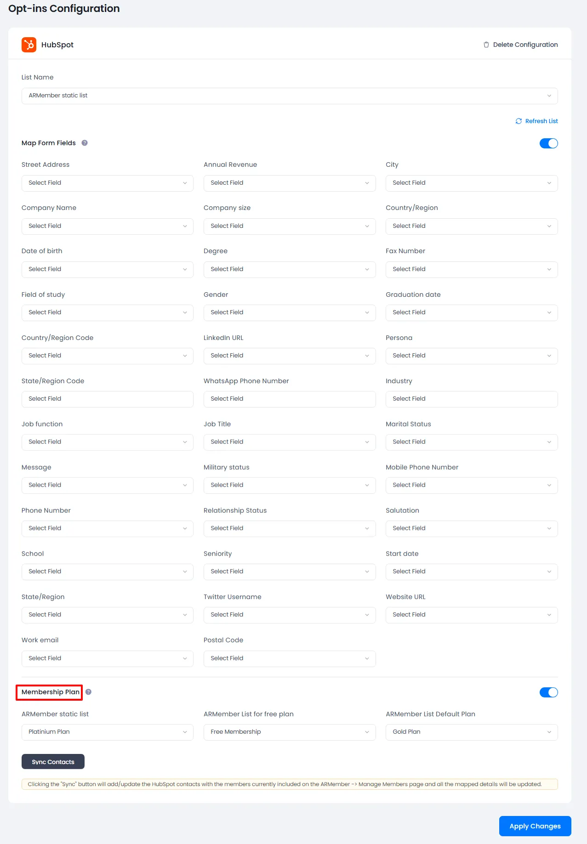Screen dimensions: 587x844
Task: Click the trash icon beside Delete Configuration
Action: (x=486, y=45)
